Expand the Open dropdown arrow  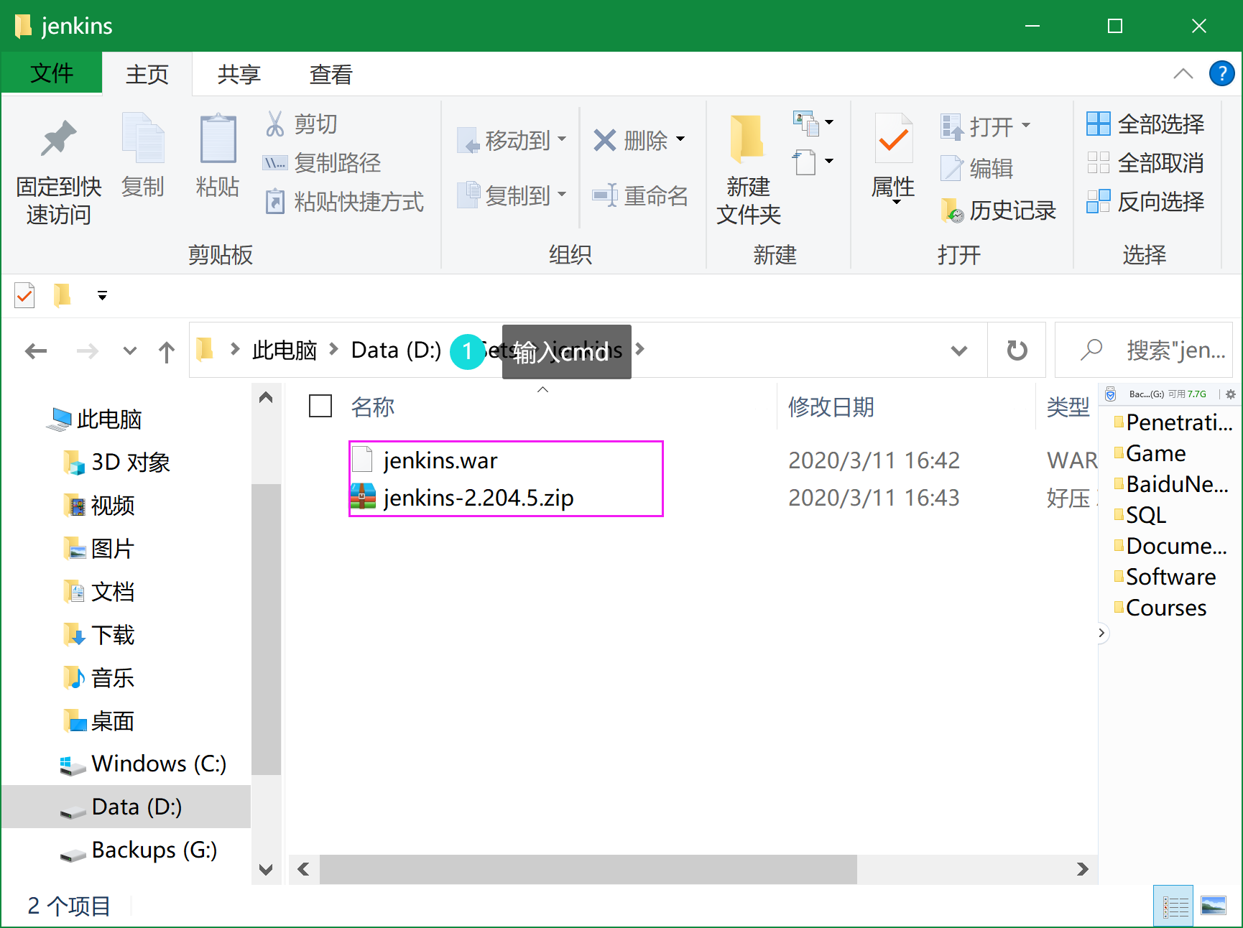point(1026,126)
